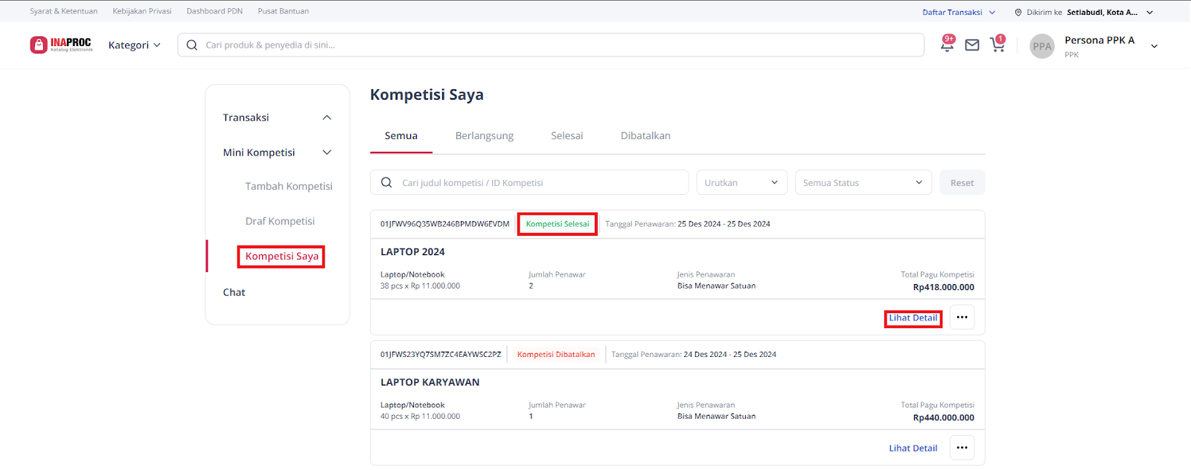Click the Reset filter button
This screenshot has height=470, width=1191.
click(962, 182)
